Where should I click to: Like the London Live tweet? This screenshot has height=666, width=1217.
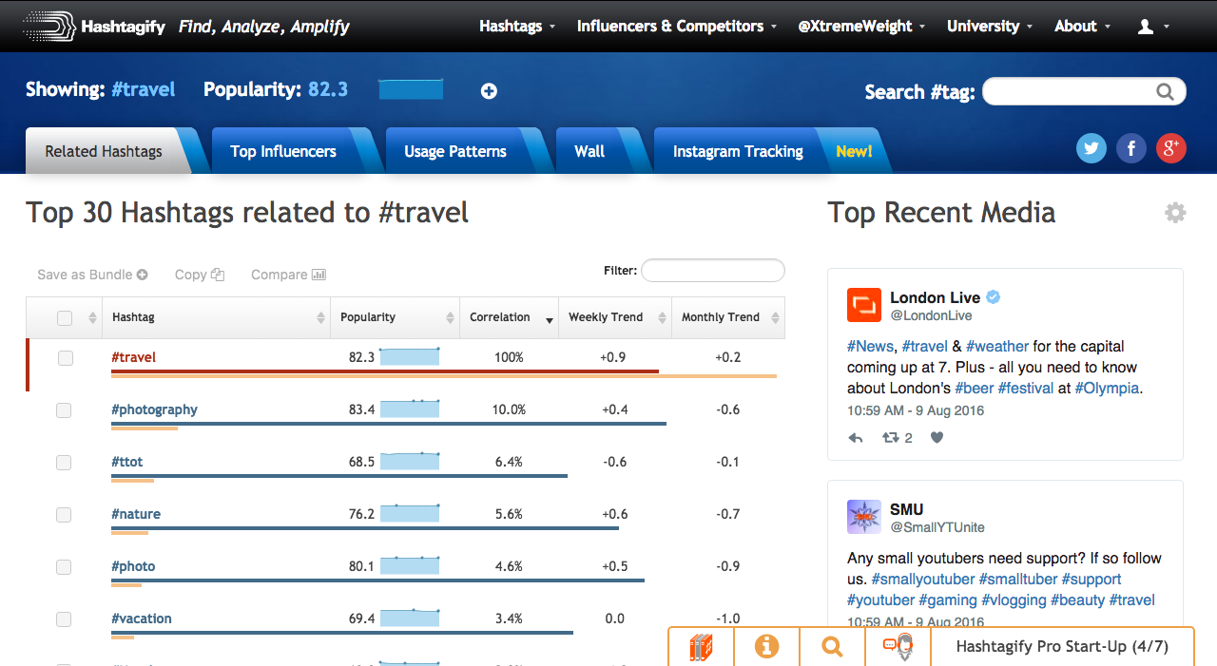pyautogui.click(x=937, y=438)
